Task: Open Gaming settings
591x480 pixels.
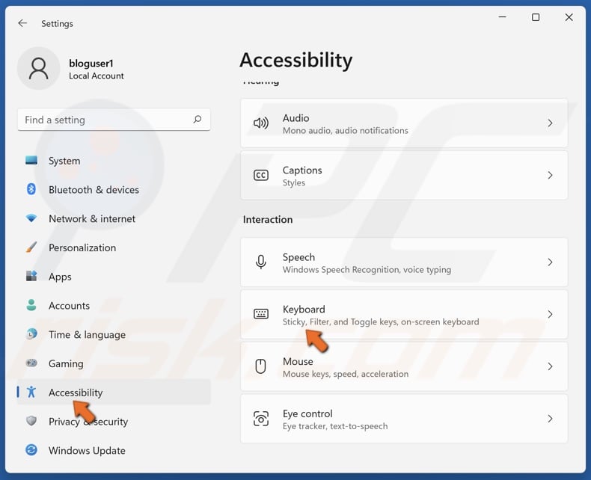Action: click(x=114, y=363)
